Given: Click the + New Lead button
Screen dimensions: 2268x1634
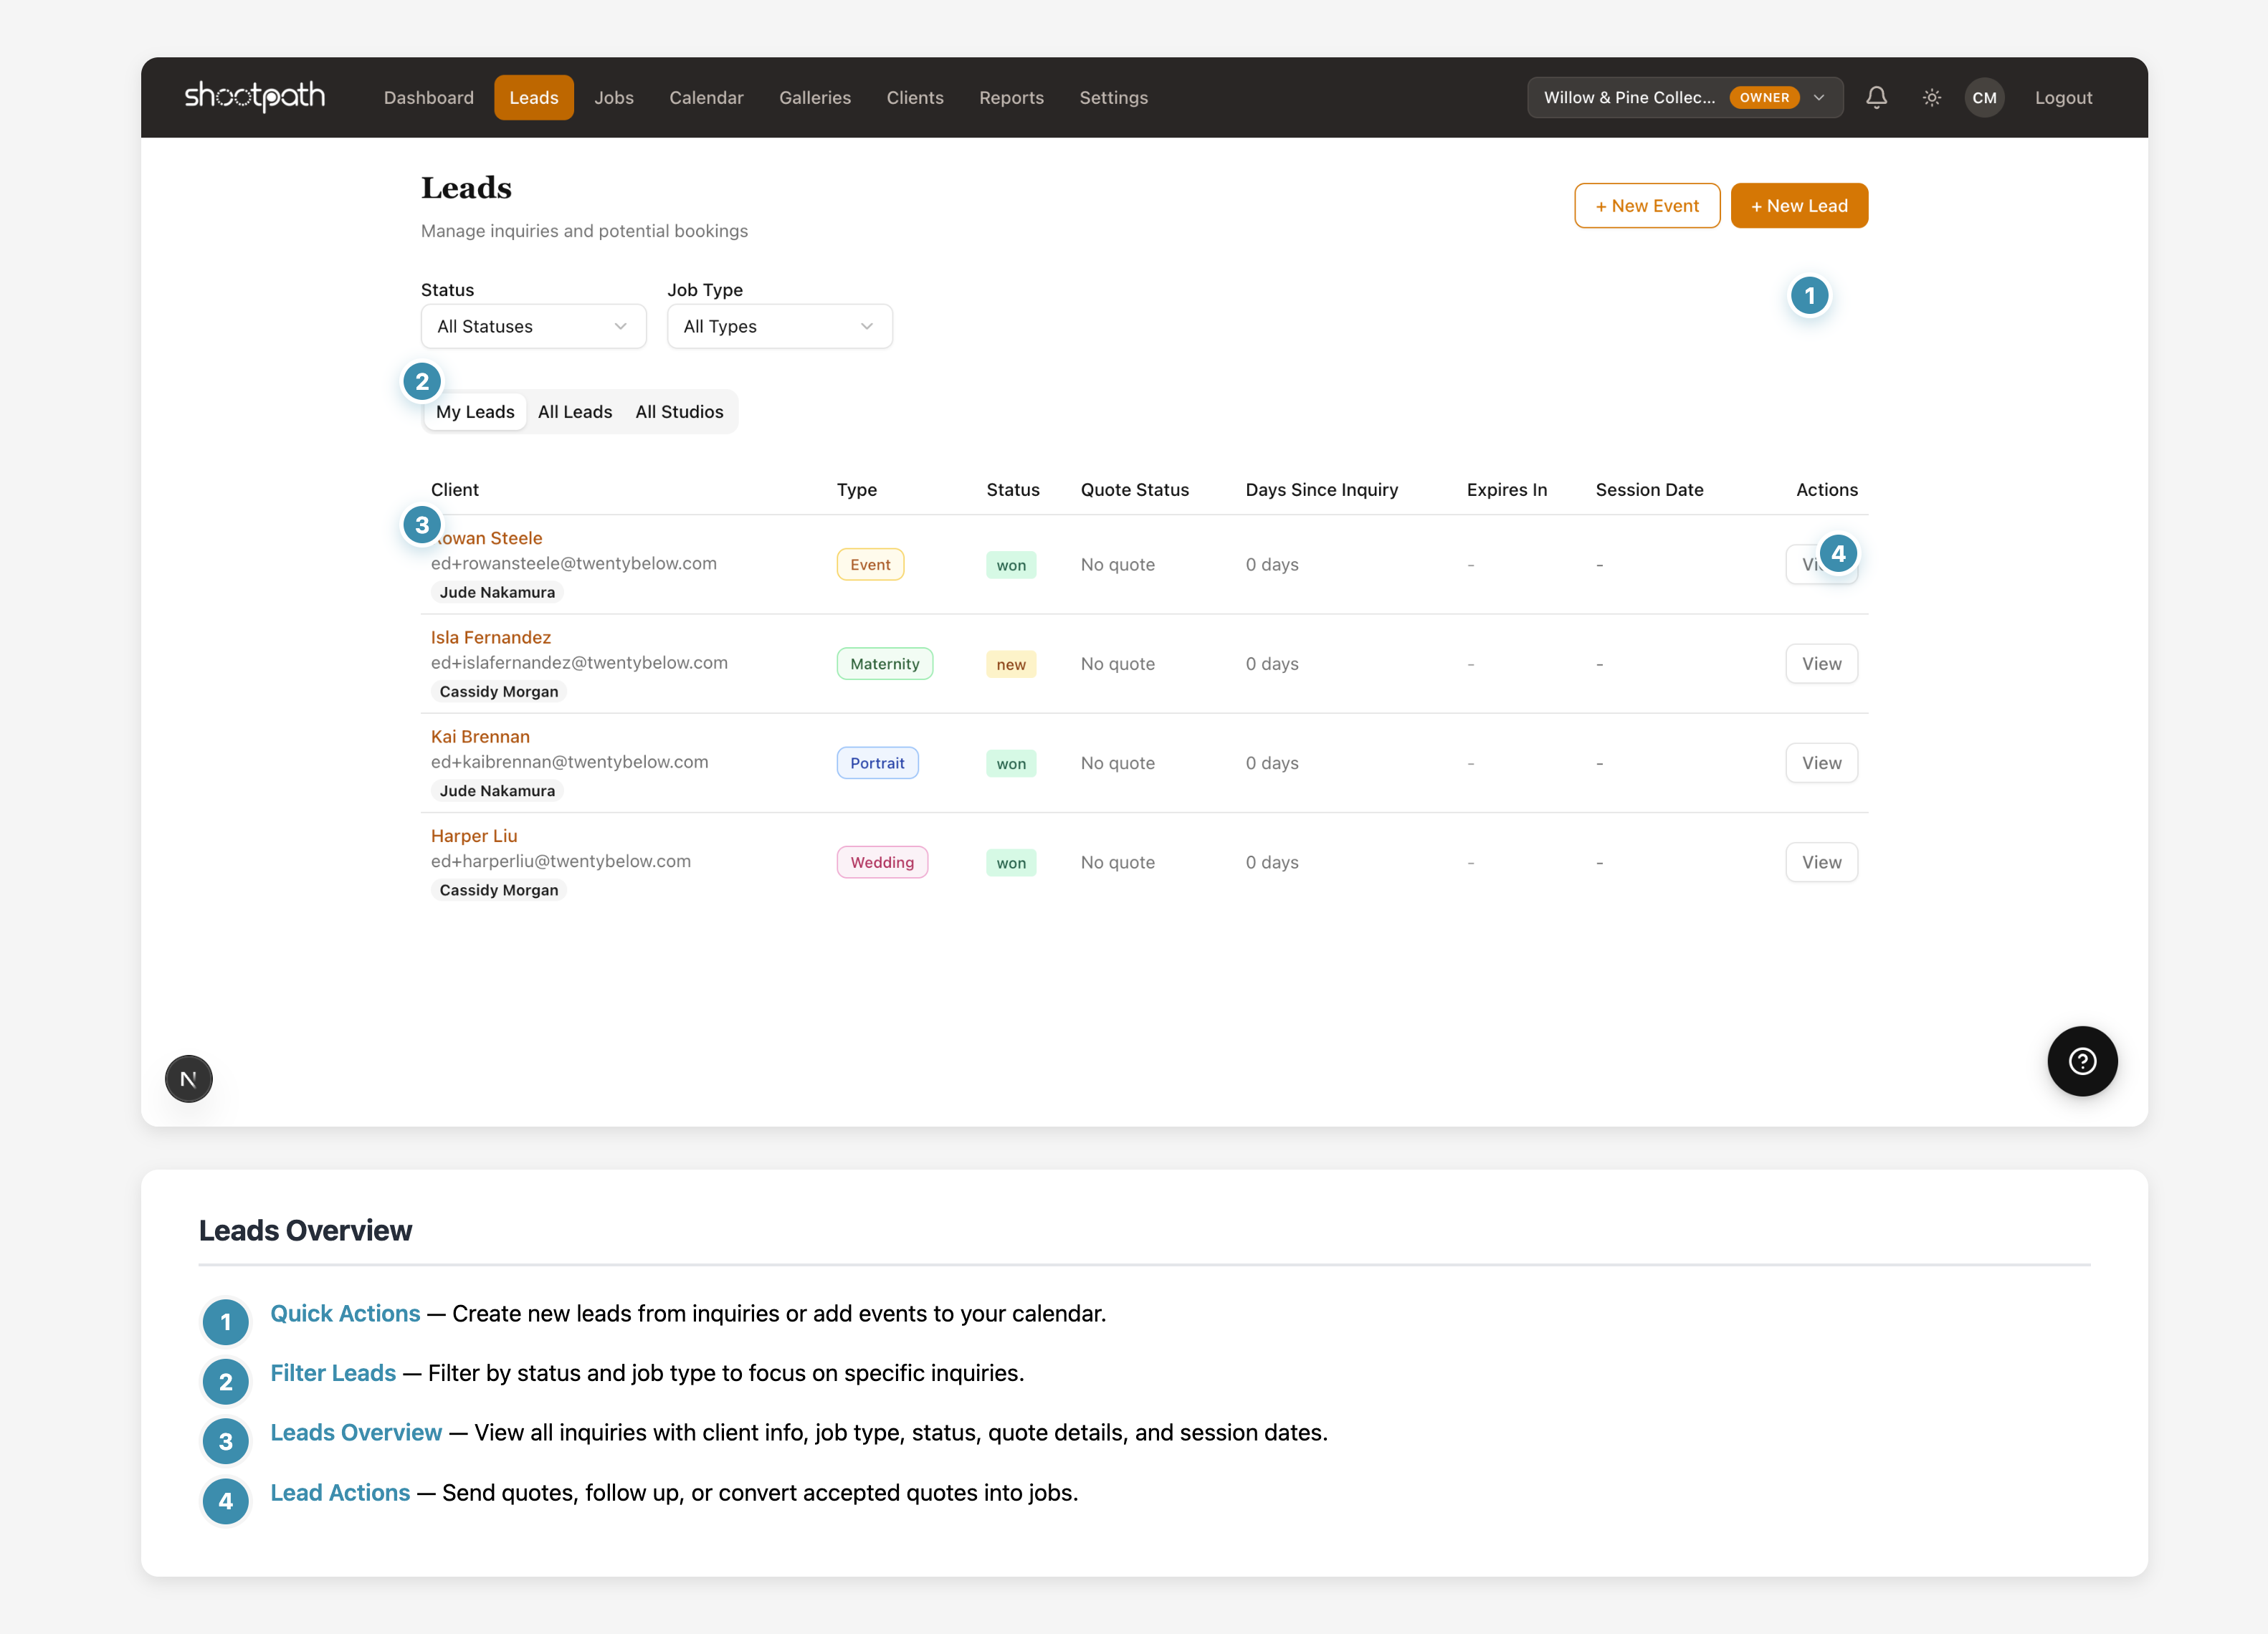Looking at the screenshot, I should point(1799,205).
